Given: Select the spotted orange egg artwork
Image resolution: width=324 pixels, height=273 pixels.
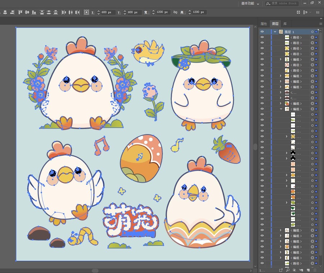Looking at the screenshot, I should coord(141,158).
